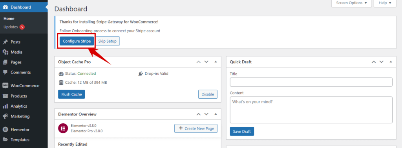Click the Save Draft button
The height and width of the screenshot is (148, 402).
click(x=242, y=132)
